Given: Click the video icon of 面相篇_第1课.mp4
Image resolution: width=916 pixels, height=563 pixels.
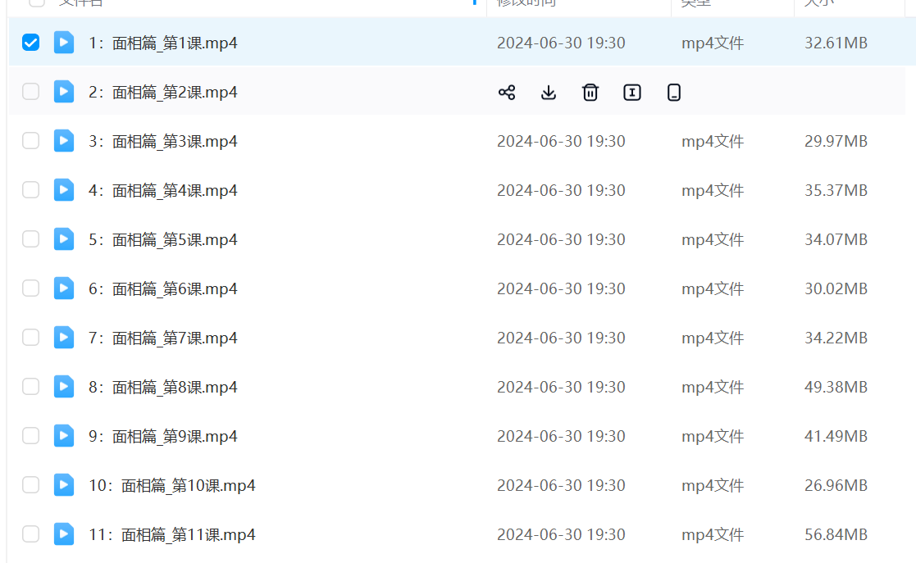Looking at the screenshot, I should coord(64,43).
